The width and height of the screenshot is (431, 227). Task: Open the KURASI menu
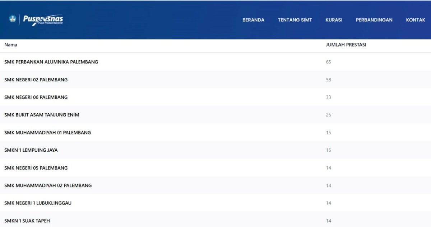[x=334, y=20]
